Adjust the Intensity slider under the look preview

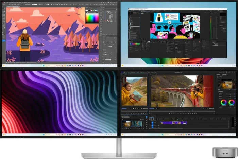coord(230,89)
